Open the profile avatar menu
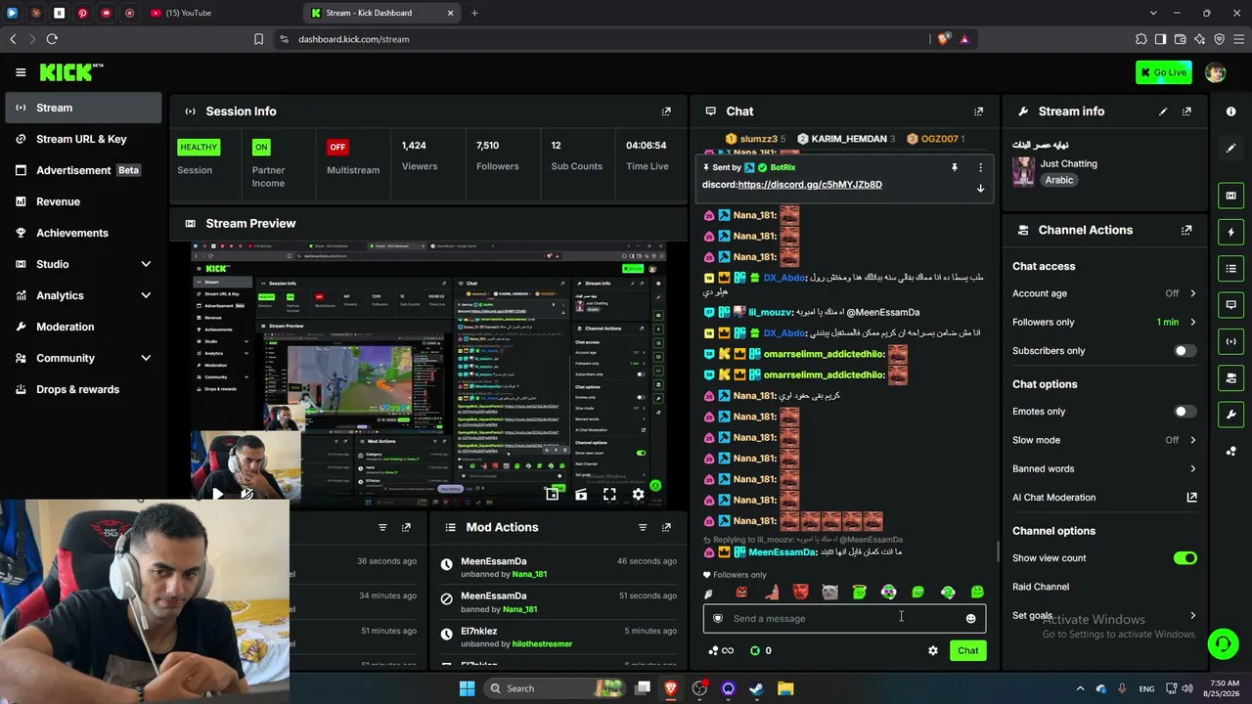The width and height of the screenshot is (1252, 704). click(x=1215, y=72)
